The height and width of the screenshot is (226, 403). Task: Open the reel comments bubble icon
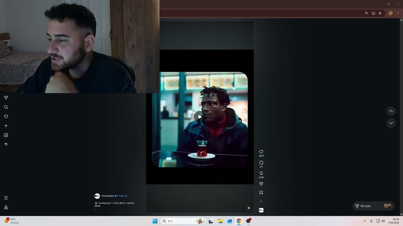261,163
